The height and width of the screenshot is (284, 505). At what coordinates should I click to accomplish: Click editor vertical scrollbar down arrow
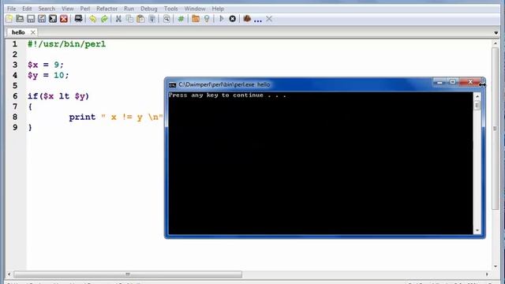[x=496, y=266]
